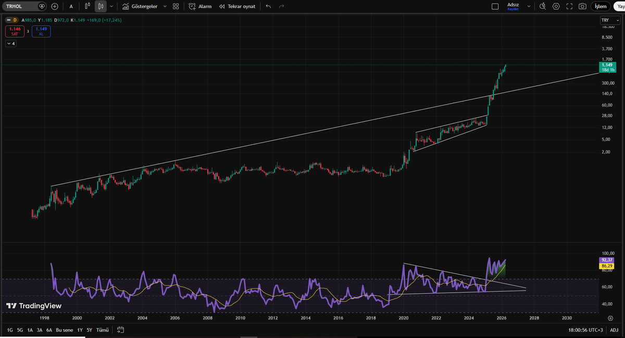Select the 1A date range
This screenshot has width=625, height=338.
tap(30, 330)
